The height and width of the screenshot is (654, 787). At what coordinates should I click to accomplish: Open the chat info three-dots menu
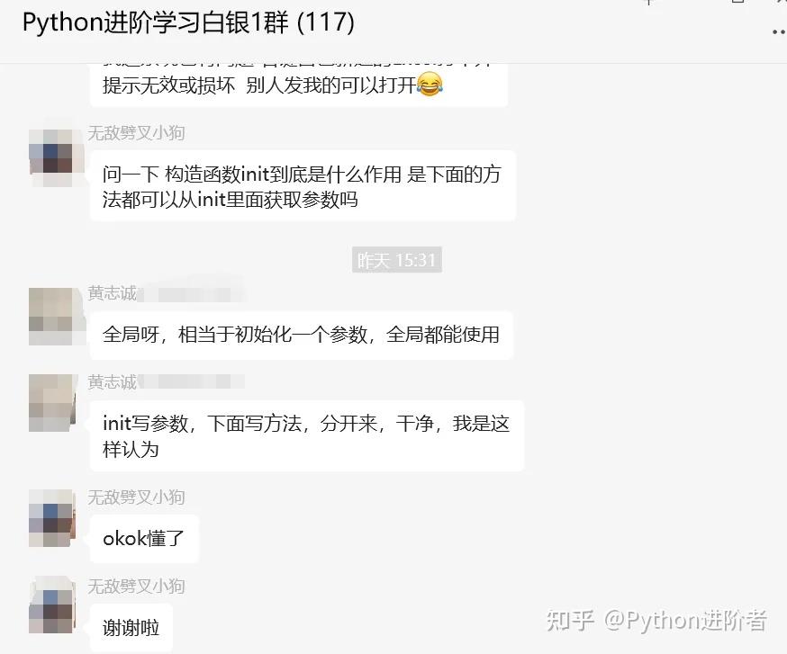pyautogui.click(x=780, y=31)
